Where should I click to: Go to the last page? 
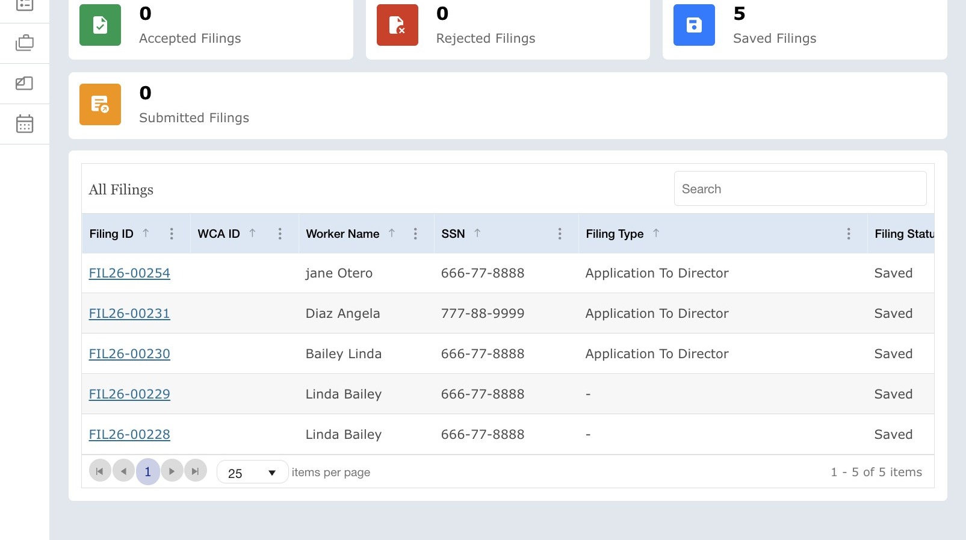coord(195,471)
